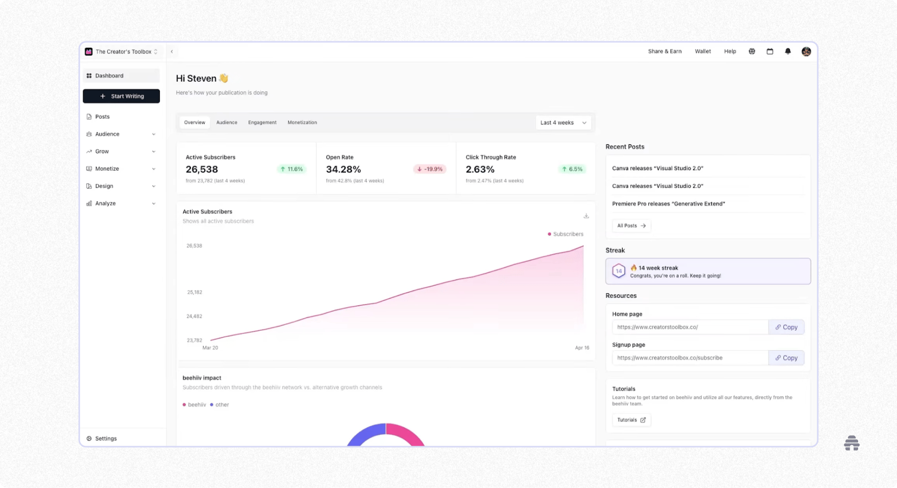
Task: Click the Start Writing button
Action: (x=121, y=96)
